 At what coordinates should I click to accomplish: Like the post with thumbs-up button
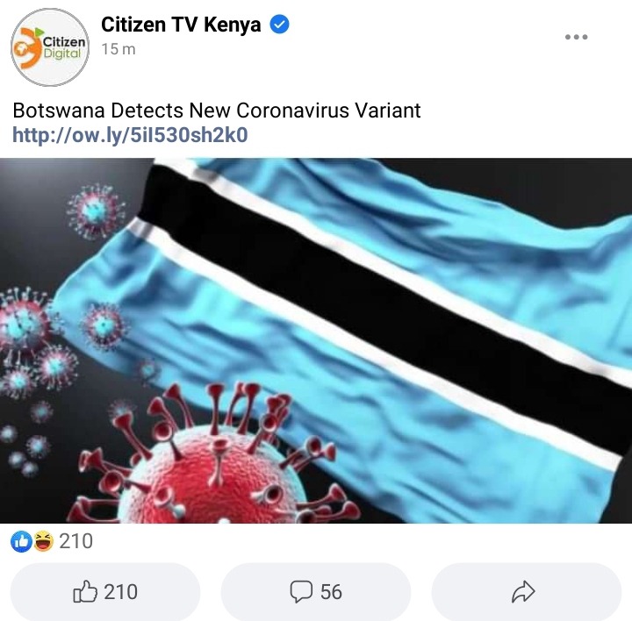(105, 592)
